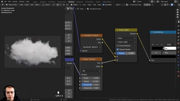Screen dimensions: 180x101
Task: Open the Object Mode dropdown
Action: coord(12,5)
